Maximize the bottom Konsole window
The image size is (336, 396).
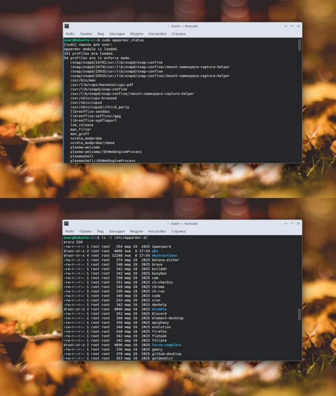[292, 224]
